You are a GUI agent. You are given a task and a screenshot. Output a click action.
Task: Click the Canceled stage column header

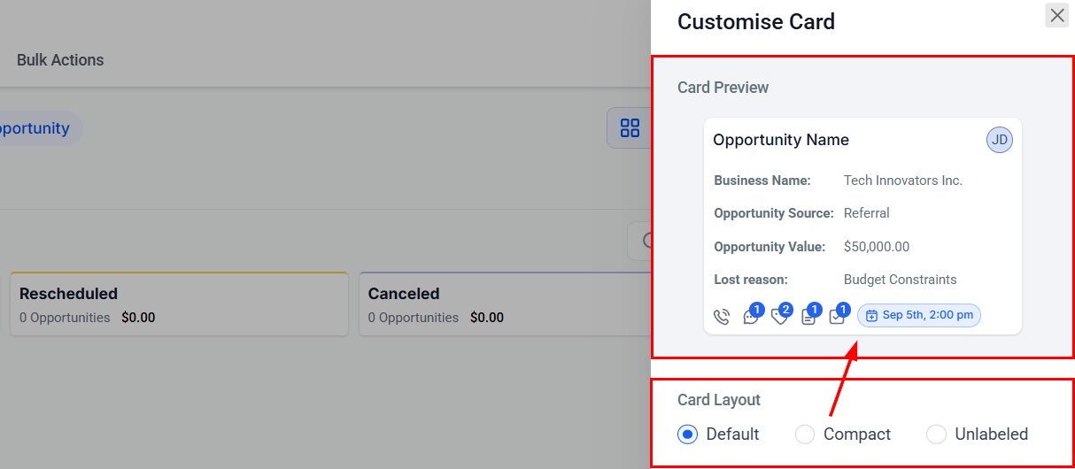tap(404, 294)
